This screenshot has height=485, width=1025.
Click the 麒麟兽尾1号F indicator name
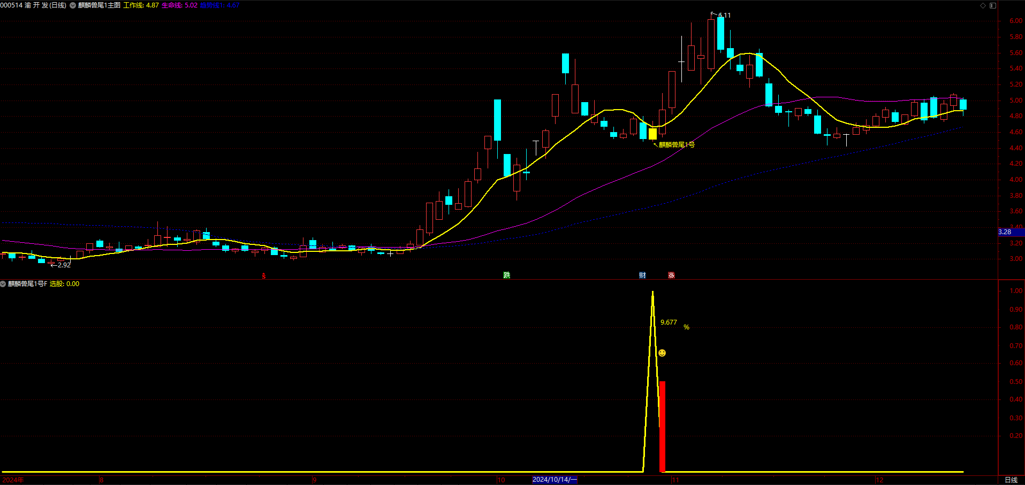[x=27, y=284]
